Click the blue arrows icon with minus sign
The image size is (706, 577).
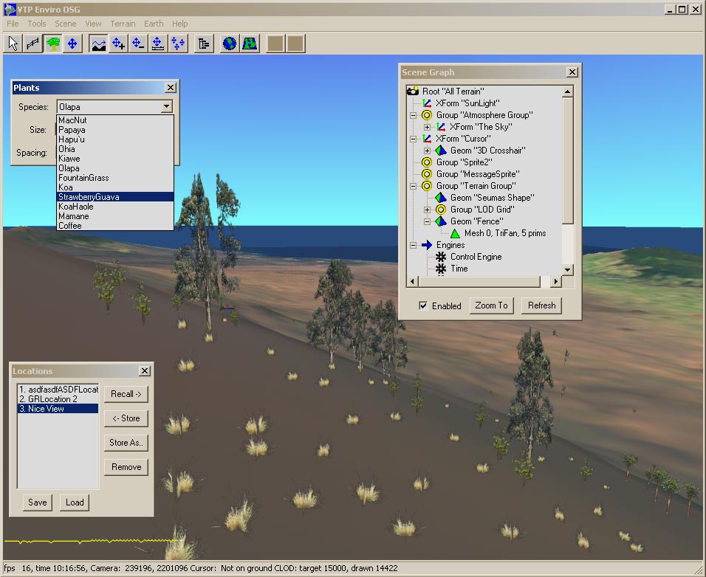point(138,44)
